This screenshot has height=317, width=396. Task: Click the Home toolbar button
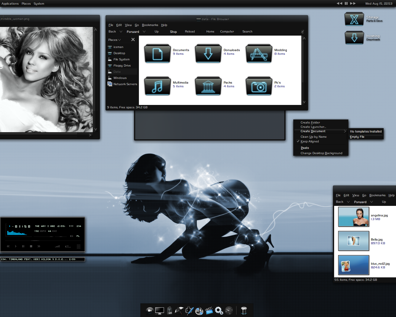(x=210, y=32)
